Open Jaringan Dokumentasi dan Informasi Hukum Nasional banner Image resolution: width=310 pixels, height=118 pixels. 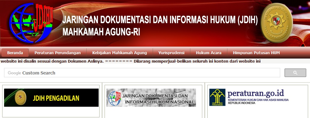click(x=151, y=98)
